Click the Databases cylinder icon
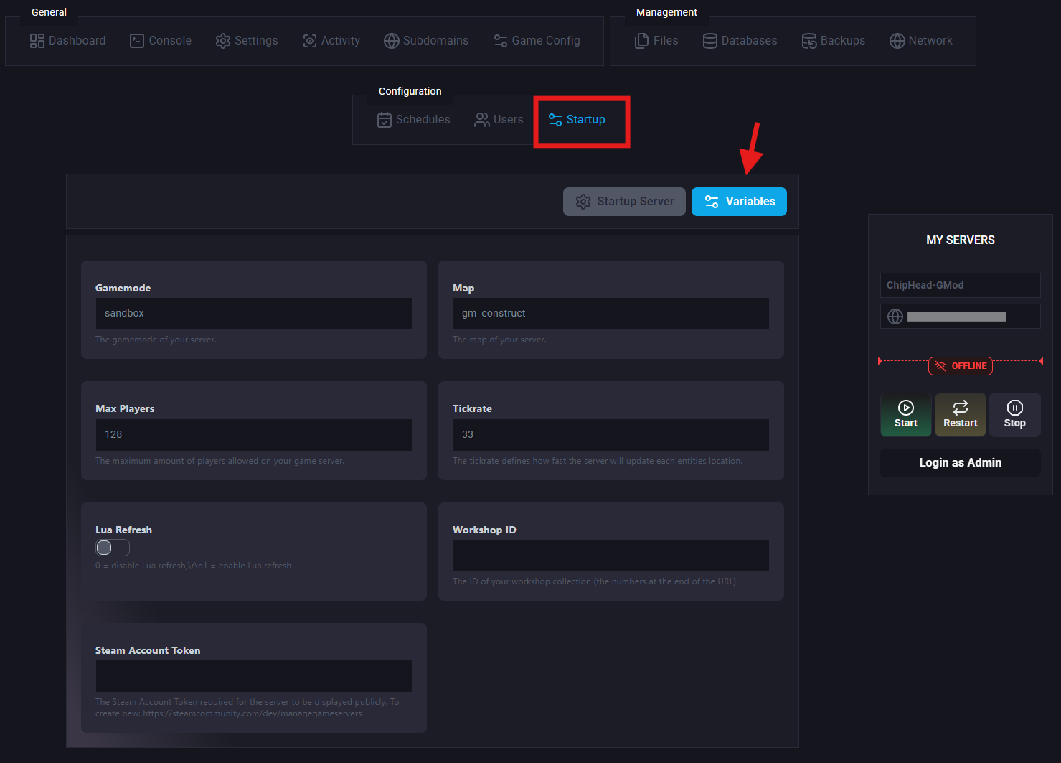 (710, 41)
